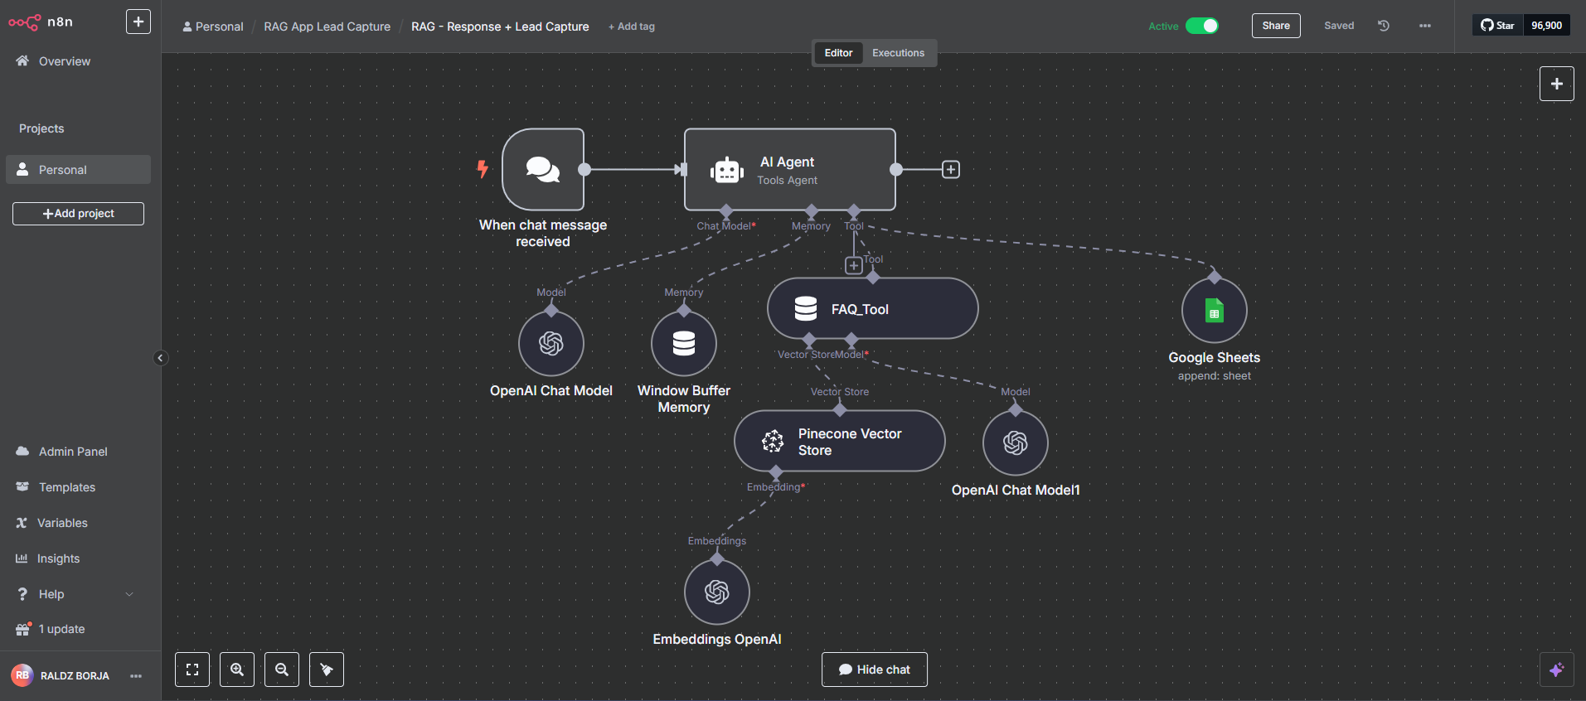The width and height of the screenshot is (1586, 701).
Task: Select the OpenAI Chat Model node
Action: (x=551, y=343)
